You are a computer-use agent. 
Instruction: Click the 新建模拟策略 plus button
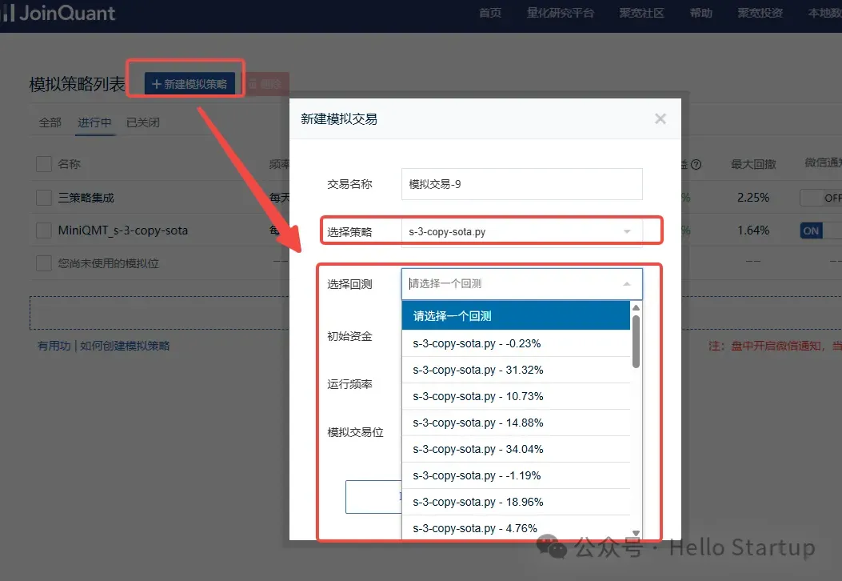coord(190,84)
